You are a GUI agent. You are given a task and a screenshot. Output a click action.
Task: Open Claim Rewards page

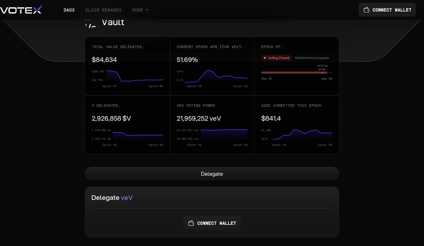103,10
